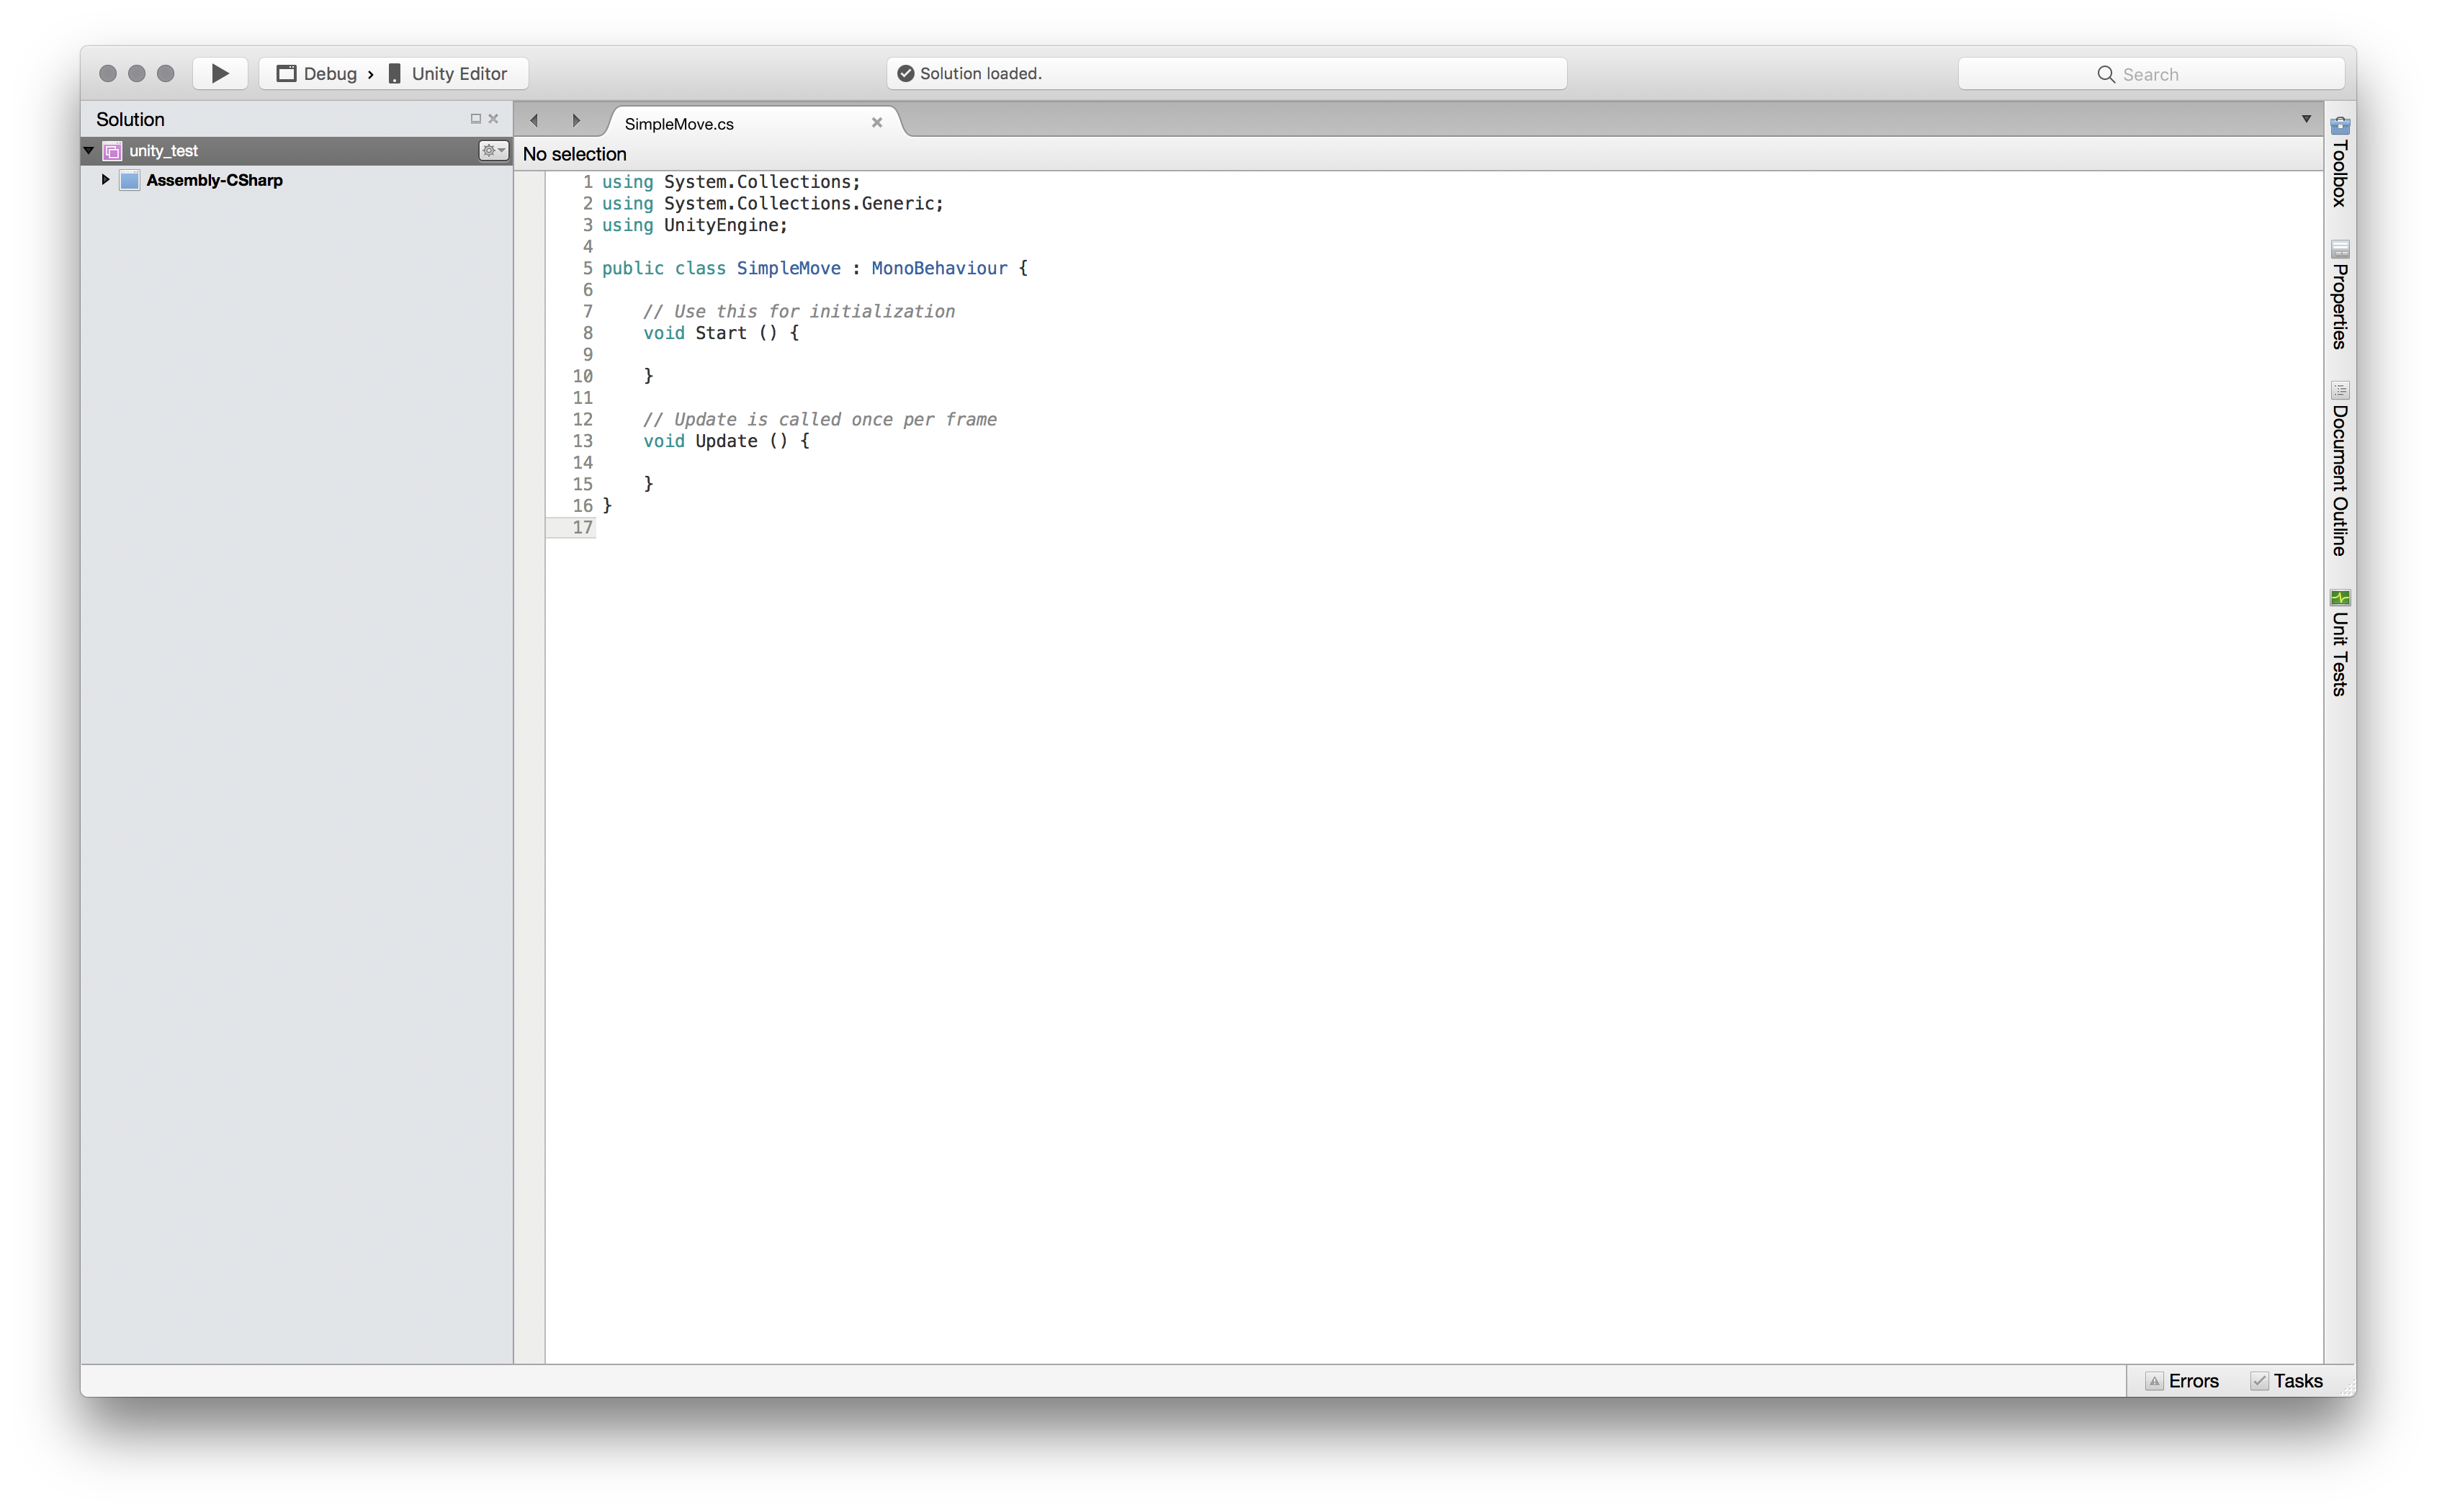The width and height of the screenshot is (2437, 1512).
Task: Click the Debug configuration window icon
Action: (286, 73)
